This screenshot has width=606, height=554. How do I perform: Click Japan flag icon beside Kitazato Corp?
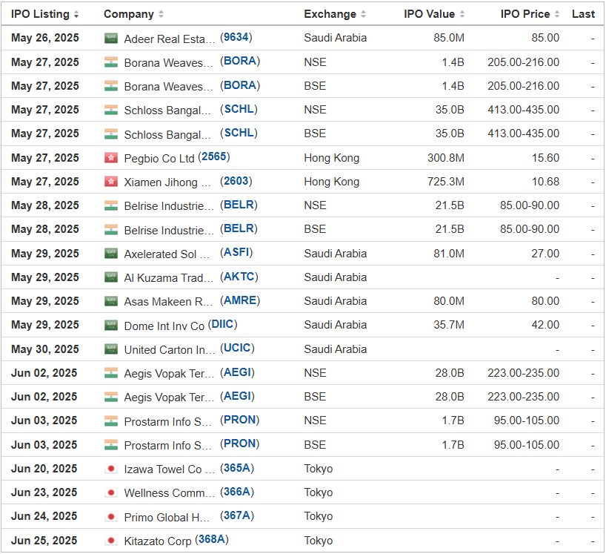point(111,541)
